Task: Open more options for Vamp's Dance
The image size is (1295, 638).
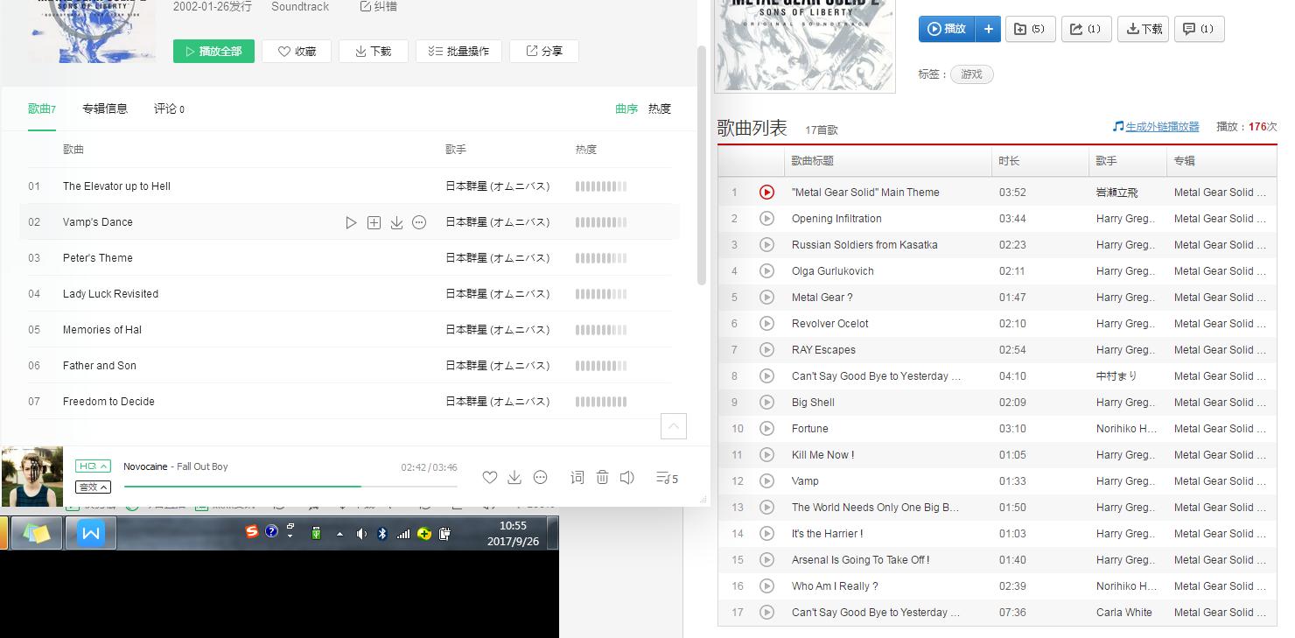Action: pyautogui.click(x=419, y=222)
